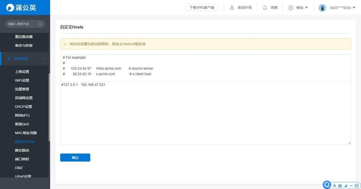
Task: Click the router avatar icon
Action: click(322, 8)
